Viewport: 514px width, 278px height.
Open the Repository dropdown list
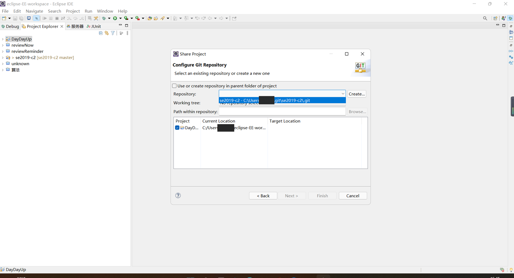click(343, 94)
